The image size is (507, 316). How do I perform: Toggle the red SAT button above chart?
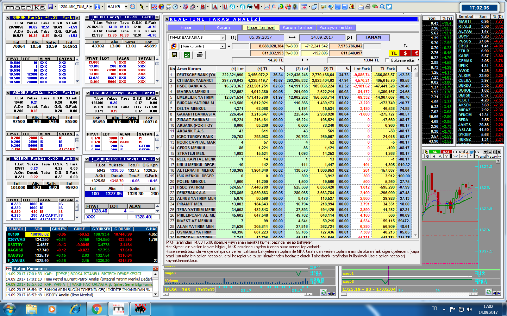click(x=446, y=152)
